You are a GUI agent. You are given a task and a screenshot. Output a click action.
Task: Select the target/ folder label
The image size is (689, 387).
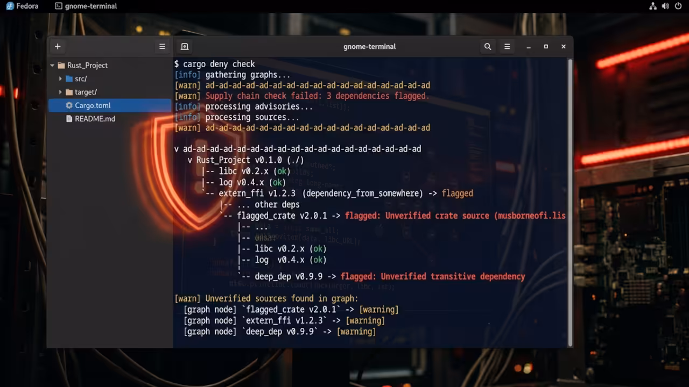point(86,92)
